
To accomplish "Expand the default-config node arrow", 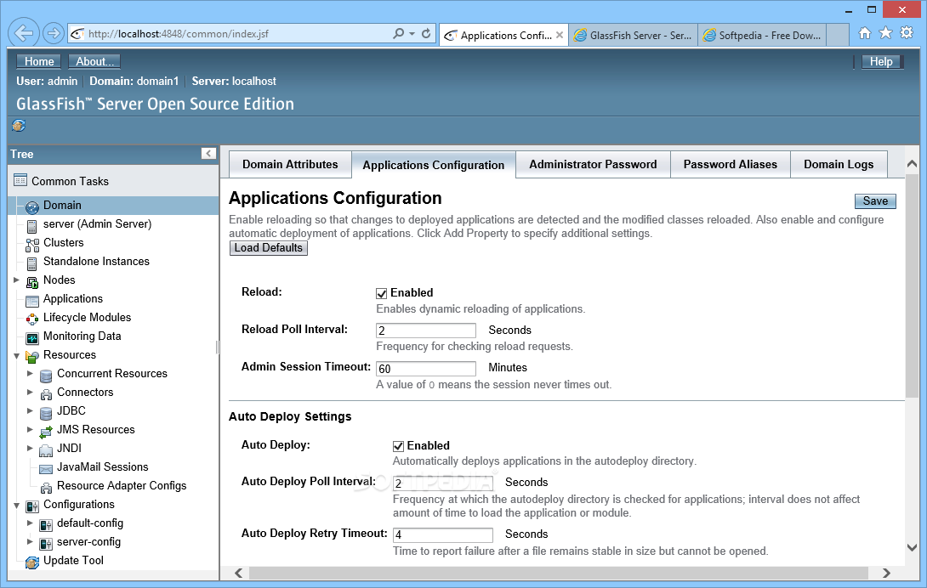I will 30,523.
